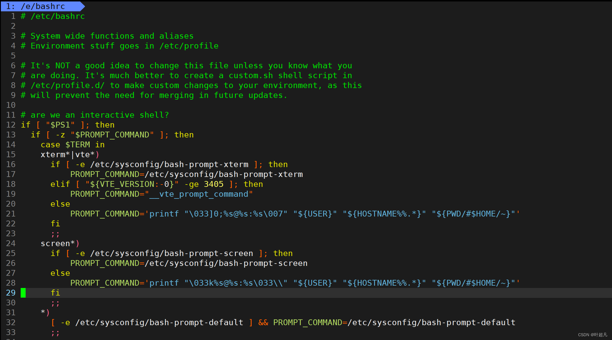612x340 pixels.
Task: Click the "It's NOT a good idea" comment line
Action: (186, 66)
